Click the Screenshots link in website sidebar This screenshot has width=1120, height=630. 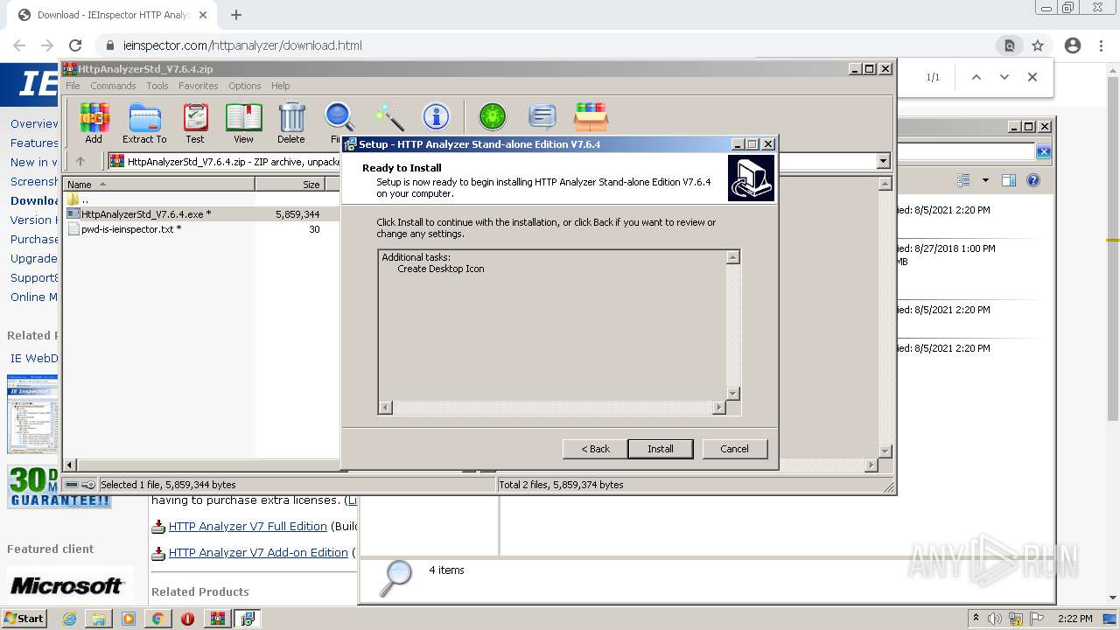(x=34, y=181)
